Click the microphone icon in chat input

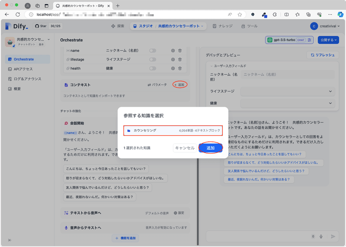coord(321,237)
